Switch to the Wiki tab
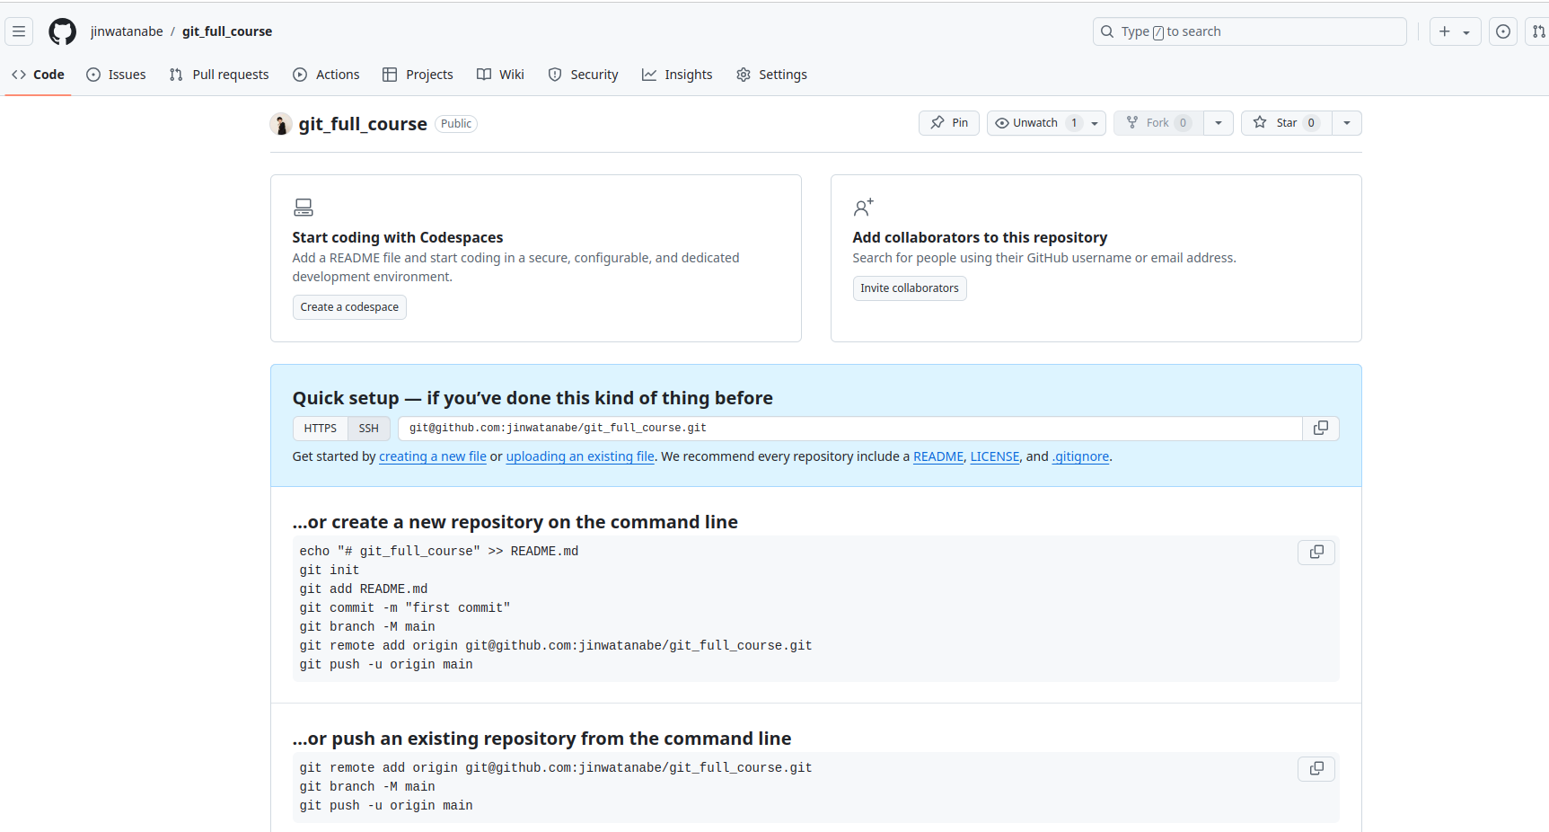Screen dimensions: 1549x832 pyautogui.click(x=500, y=75)
